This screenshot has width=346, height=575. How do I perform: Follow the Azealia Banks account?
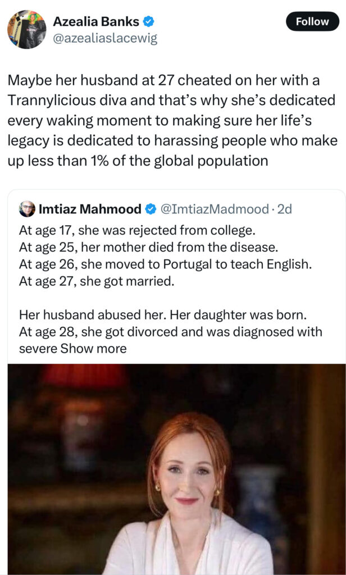[x=312, y=21]
